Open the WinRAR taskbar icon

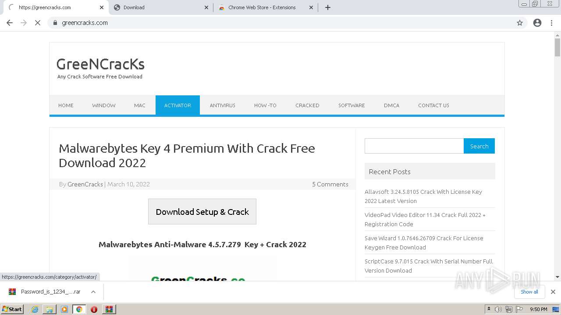coord(109,309)
